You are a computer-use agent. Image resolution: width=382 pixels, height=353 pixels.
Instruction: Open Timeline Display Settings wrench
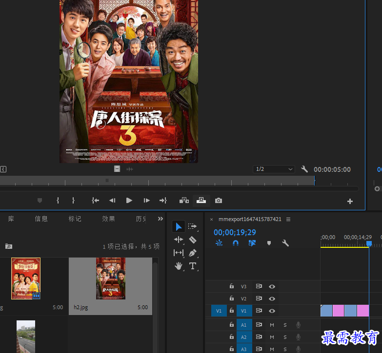click(285, 243)
